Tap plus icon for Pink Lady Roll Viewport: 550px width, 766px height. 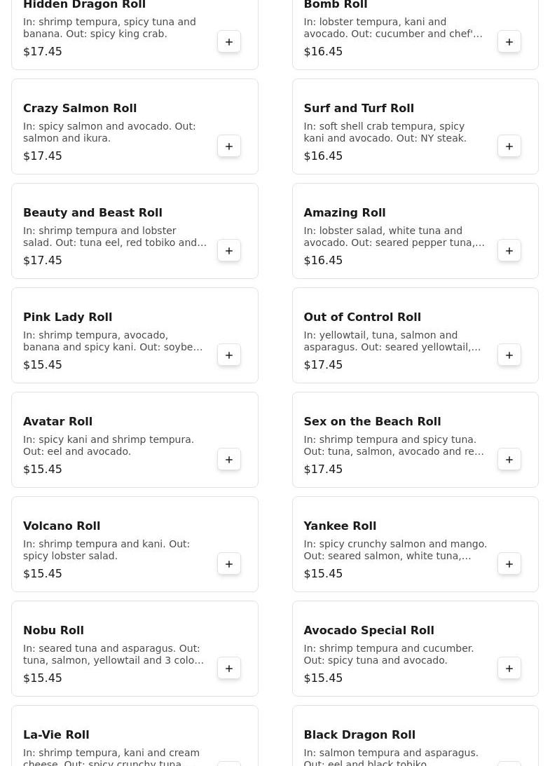coord(229,355)
